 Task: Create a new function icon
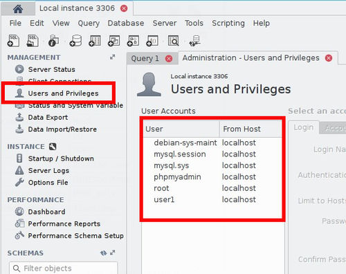point(152,41)
